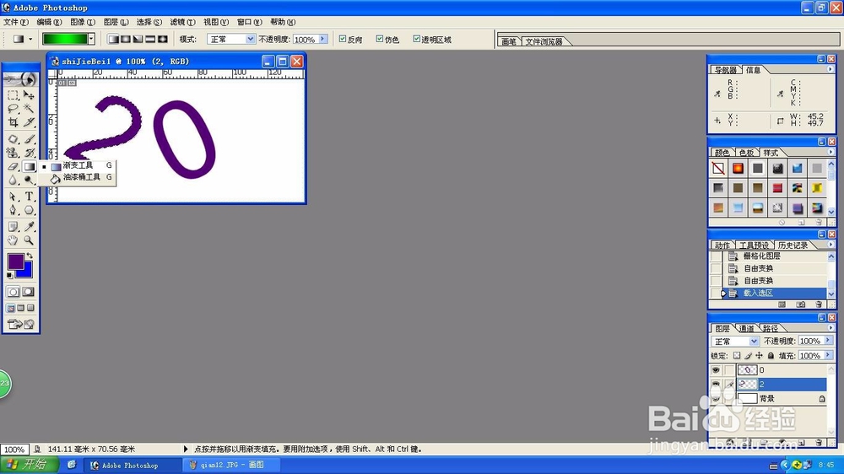Switch to the 色板 (Swatches) tab
844x474 pixels.
(746, 153)
